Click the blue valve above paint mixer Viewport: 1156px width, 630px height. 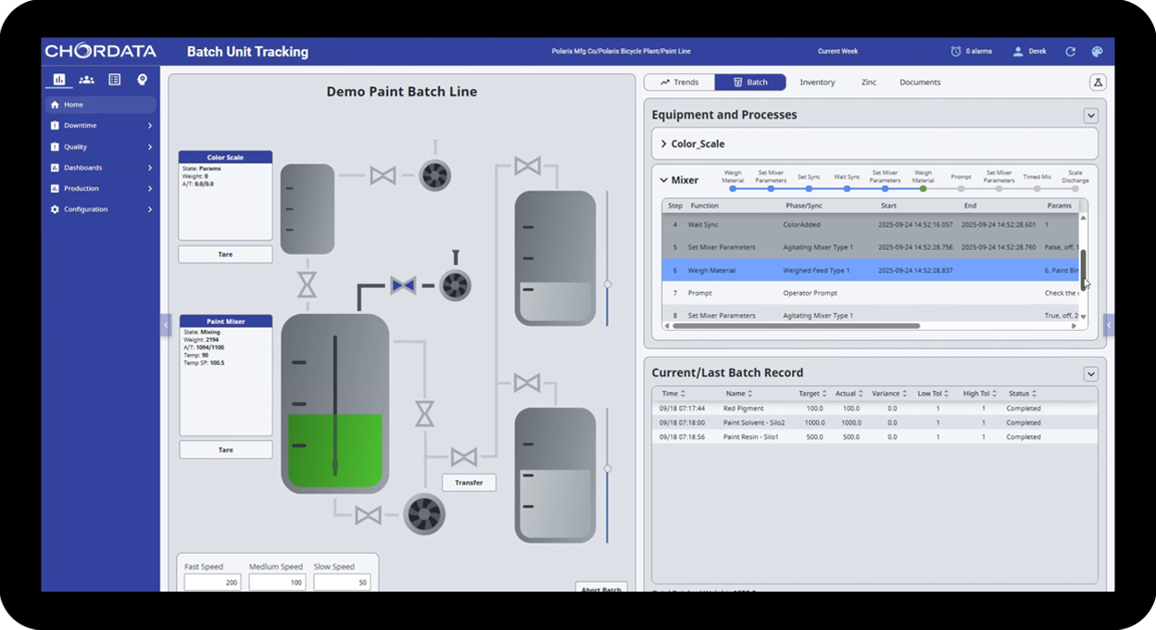tap(403, 286)
